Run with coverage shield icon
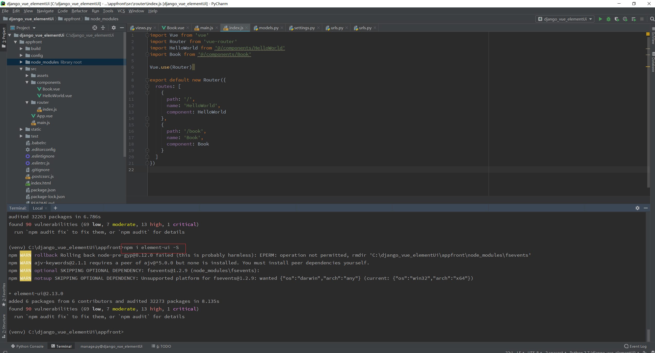This screenshot has width=655, height=353. pos(617,19)
